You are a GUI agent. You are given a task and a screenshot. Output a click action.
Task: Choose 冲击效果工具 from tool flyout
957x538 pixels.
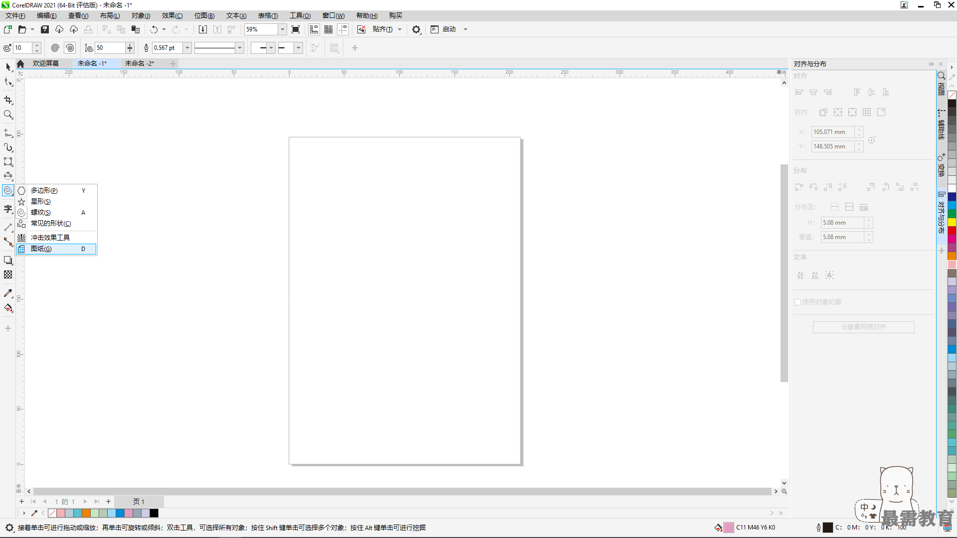click(x=56, y=238)
